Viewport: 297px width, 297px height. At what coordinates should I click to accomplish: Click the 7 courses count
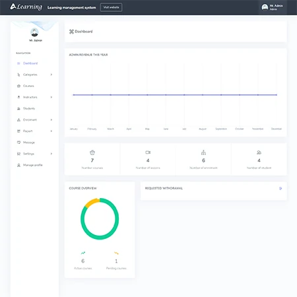pyautogui.click(x=92, y=160)
